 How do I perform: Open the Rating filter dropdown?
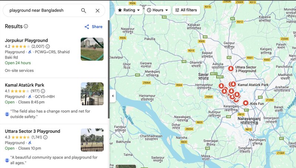point(129,10)
